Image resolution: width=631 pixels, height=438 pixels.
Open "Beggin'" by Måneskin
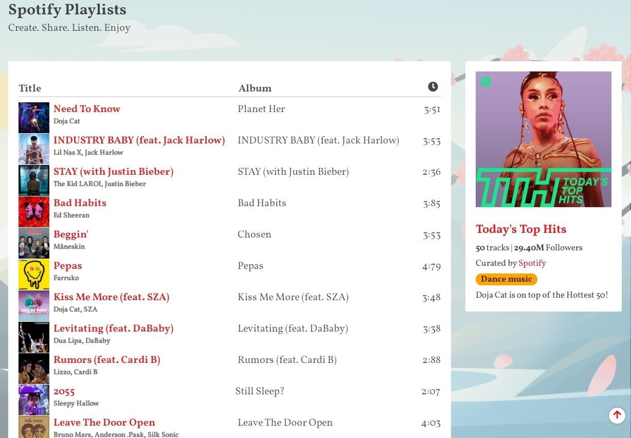pos(71,234)
